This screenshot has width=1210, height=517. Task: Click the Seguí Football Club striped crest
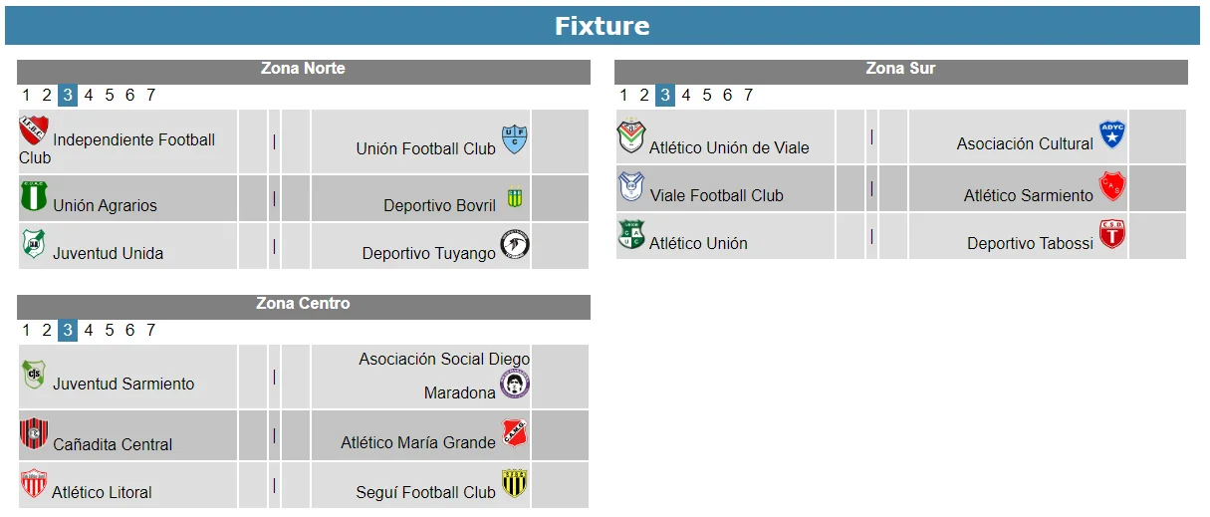(x=514, y=484)
